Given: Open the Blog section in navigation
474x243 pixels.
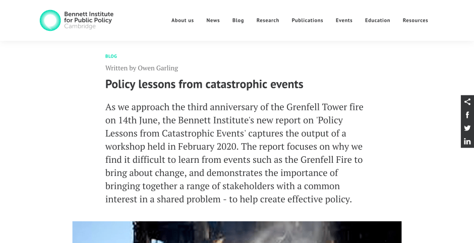Looking at the screenshot, I should point(238,21).
